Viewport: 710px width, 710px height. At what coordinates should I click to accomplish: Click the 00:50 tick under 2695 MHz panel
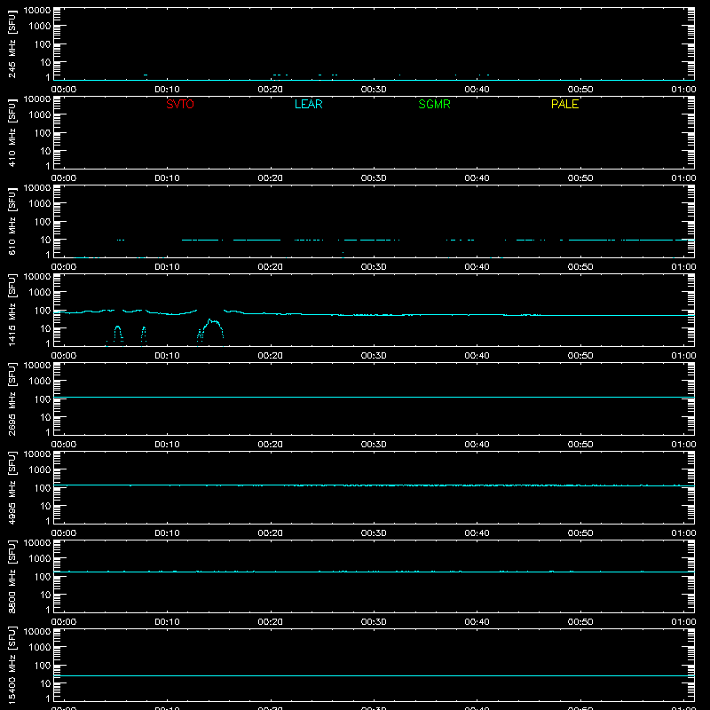pos(580,445)
